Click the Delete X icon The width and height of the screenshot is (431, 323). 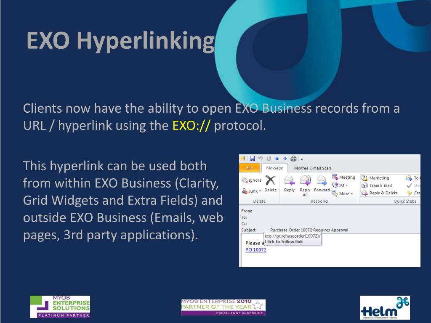[x=271, y=180]
